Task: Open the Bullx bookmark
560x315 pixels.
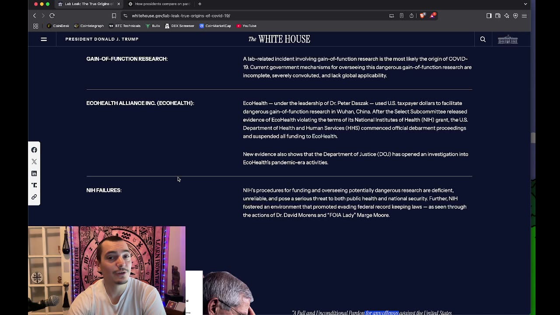Action: point(153,26)
